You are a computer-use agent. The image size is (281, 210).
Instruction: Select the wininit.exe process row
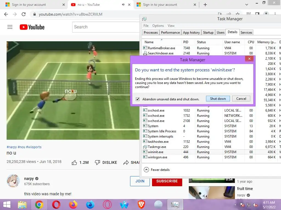coord(212,152)
